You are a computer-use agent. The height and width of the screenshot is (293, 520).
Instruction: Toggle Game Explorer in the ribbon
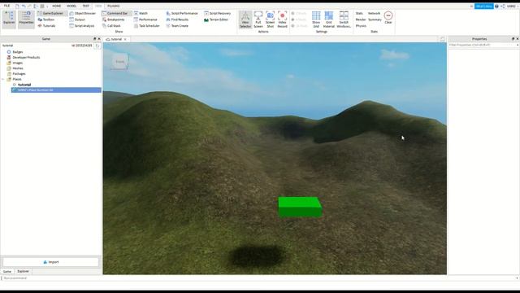tap(52, 13)
